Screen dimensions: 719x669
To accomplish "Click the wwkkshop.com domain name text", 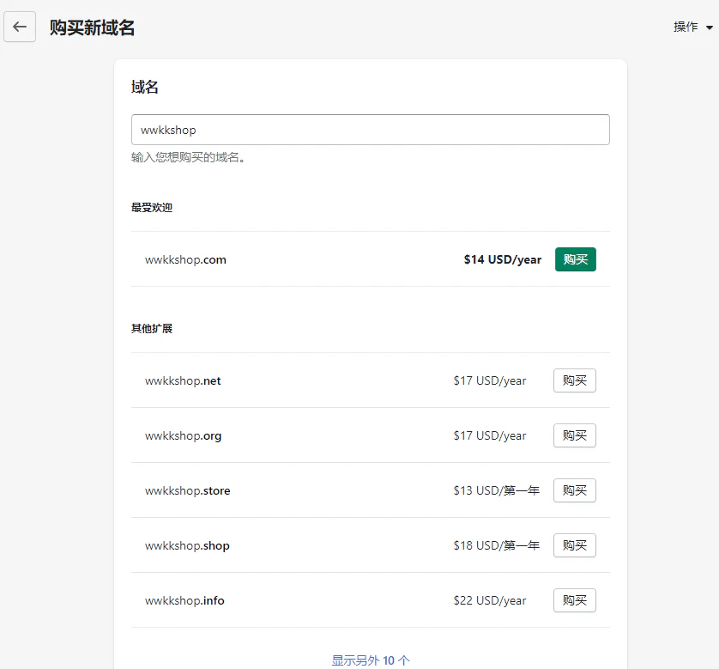I will [x=185, y=259].
